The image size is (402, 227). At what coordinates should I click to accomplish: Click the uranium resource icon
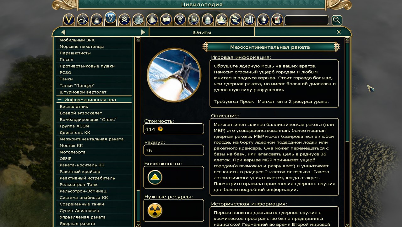(x=155, y=210)
